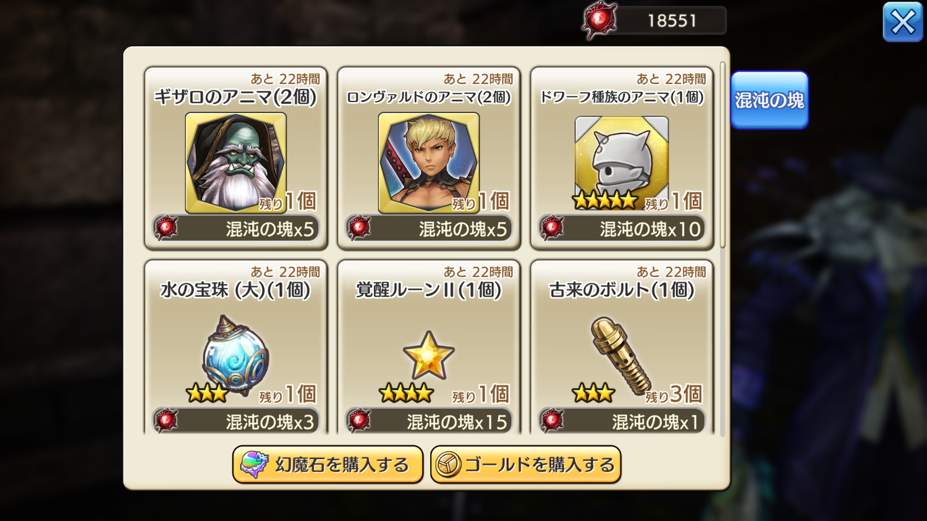The image size is (927, 521).
Task: Buy ロンヴァルドのアニマ for 混沌の塊x5
Action: (428, 229)
